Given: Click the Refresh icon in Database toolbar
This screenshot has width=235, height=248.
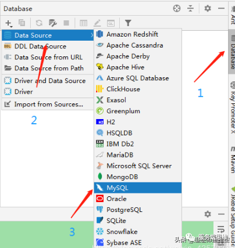Looking at the screenshot, I should click(39, 23).
